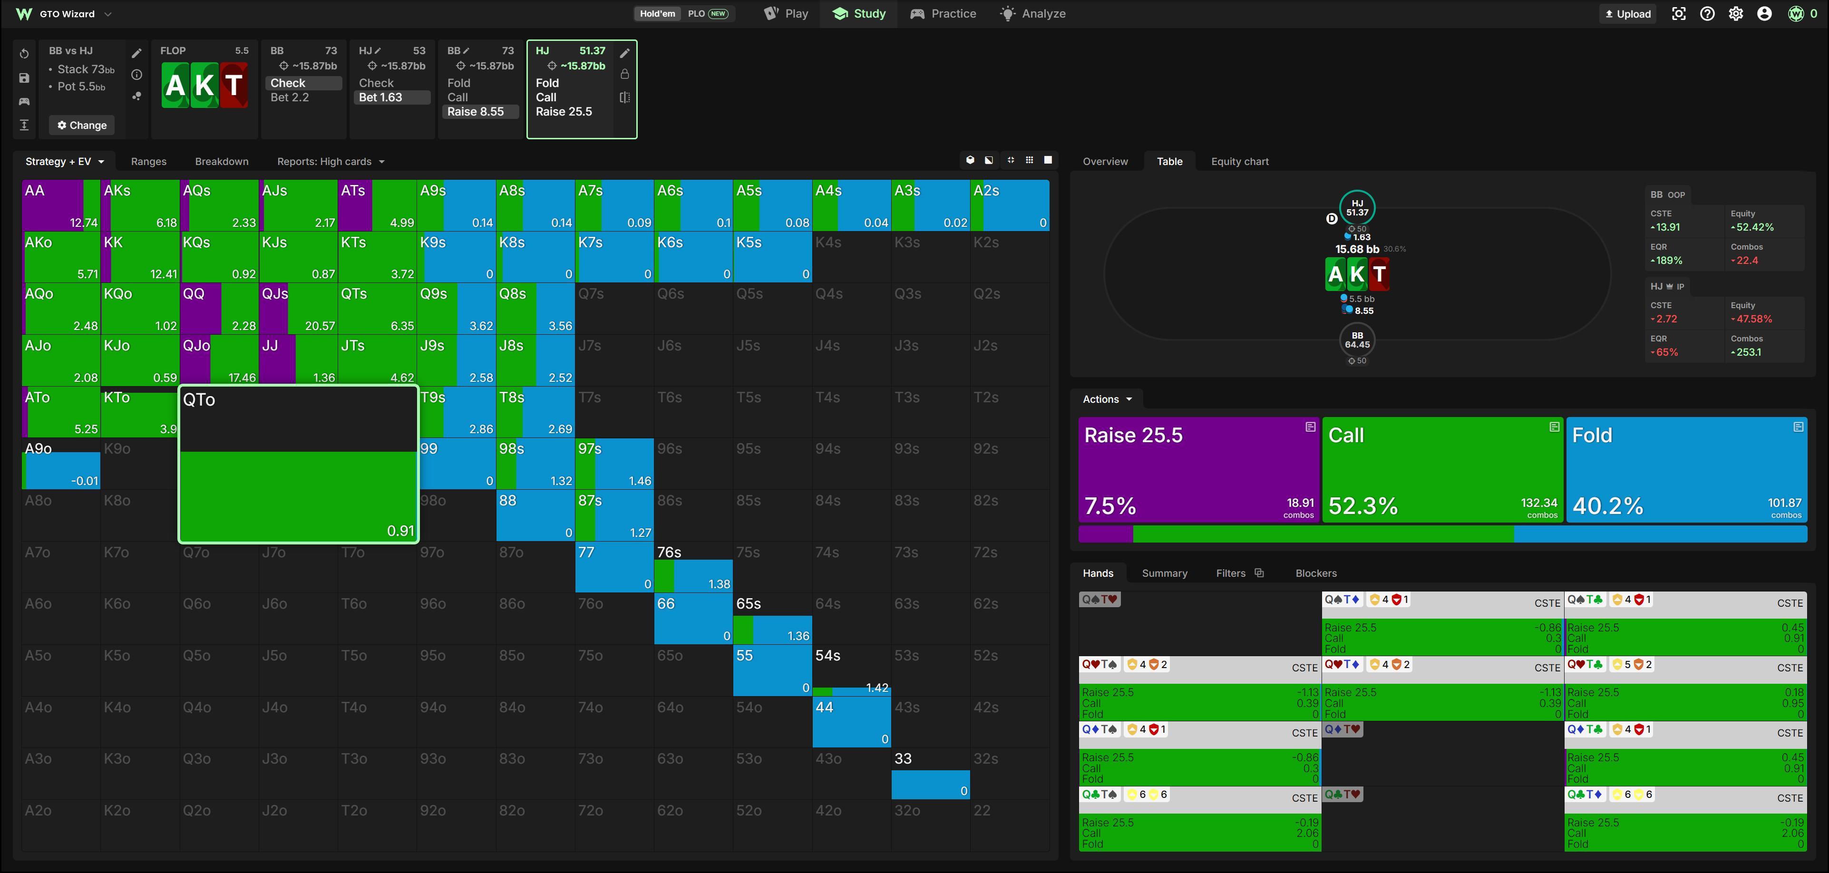Open notes icon on Raise 25.5 card

click(1310, 427)
